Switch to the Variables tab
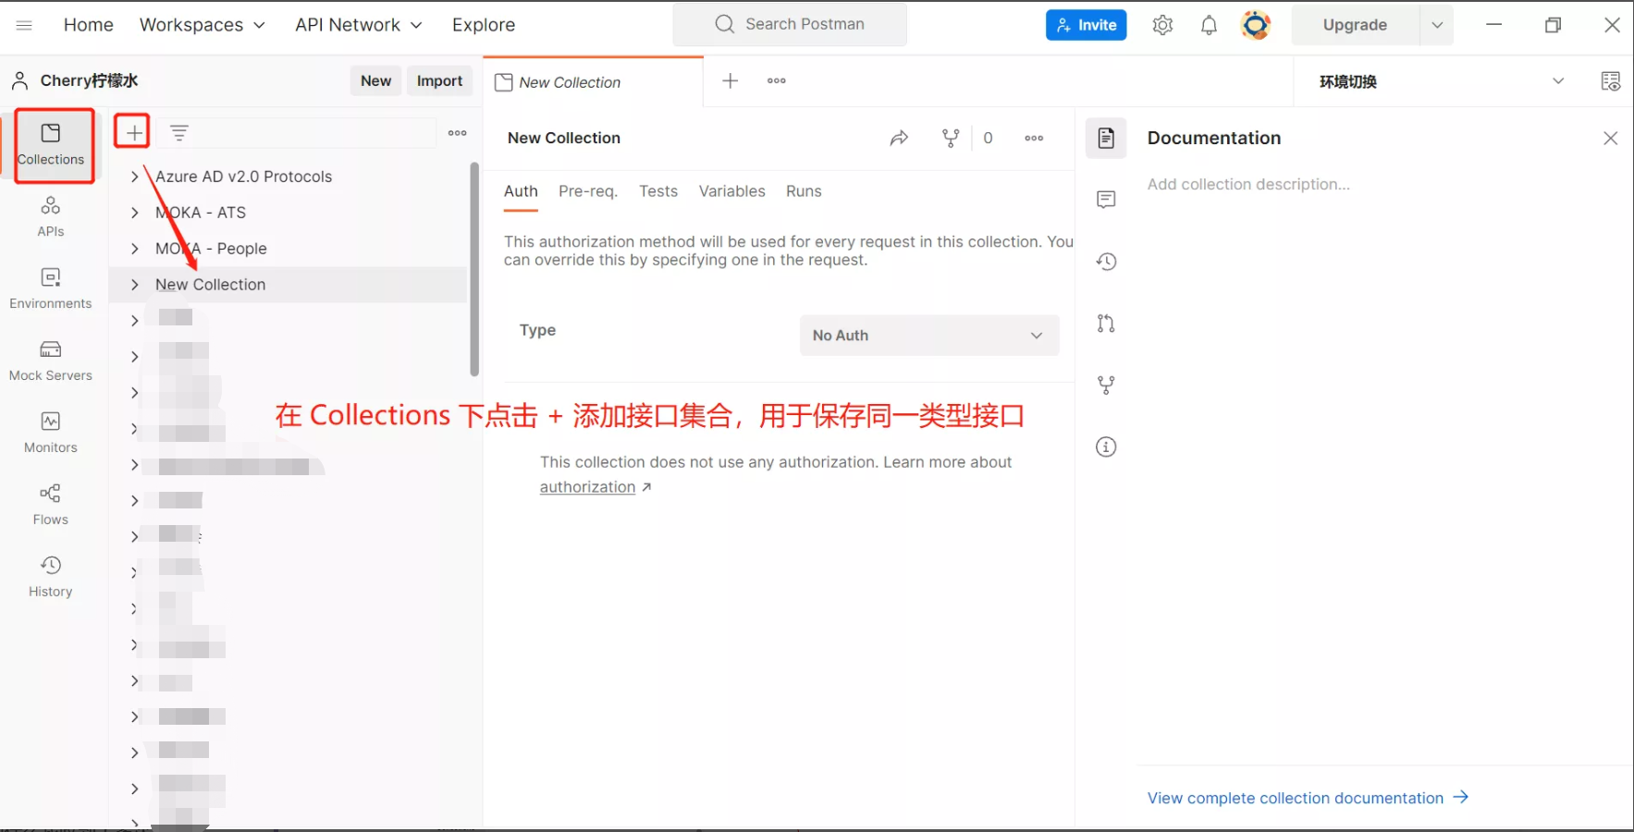This screenshot has width=1634, height=832. click(732, 191)
